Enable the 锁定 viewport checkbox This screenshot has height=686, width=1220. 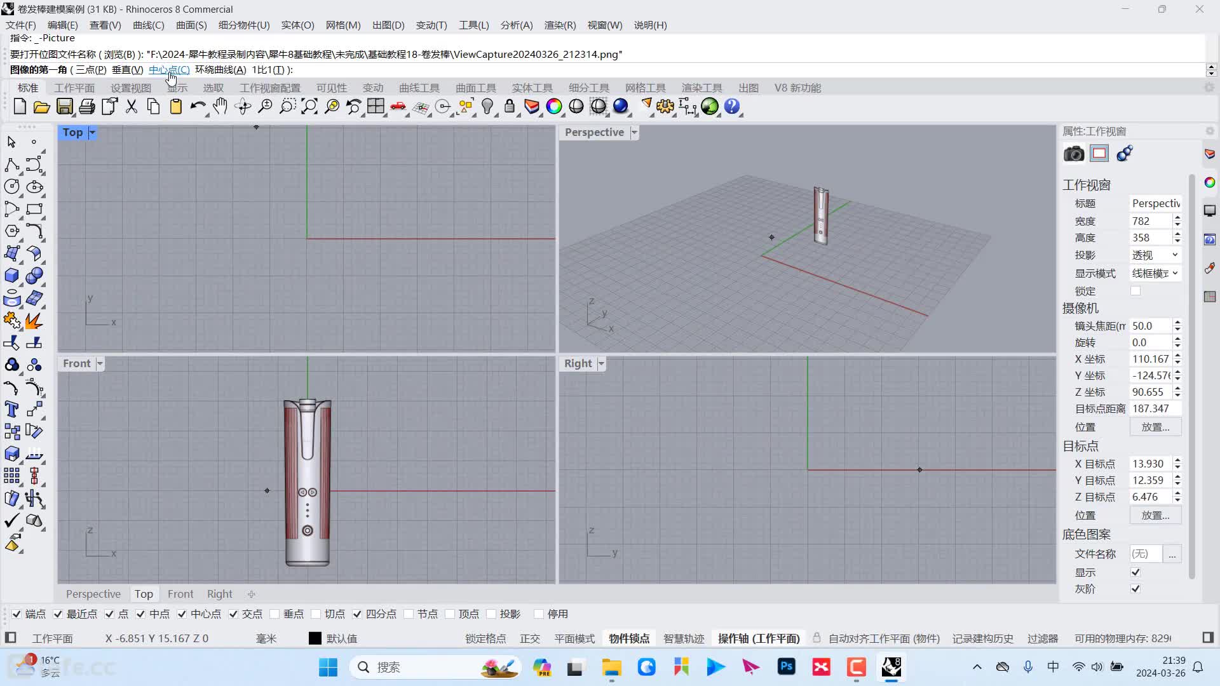pyautogui.click(x=1135, y=291)
